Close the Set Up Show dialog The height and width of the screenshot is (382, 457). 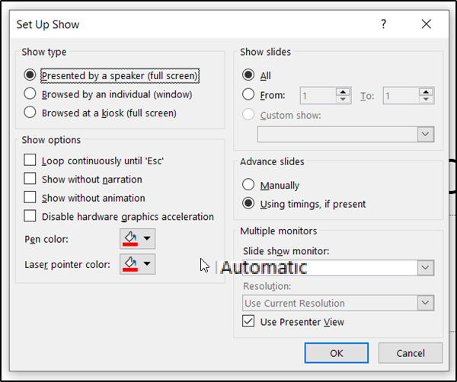[426, 24]
